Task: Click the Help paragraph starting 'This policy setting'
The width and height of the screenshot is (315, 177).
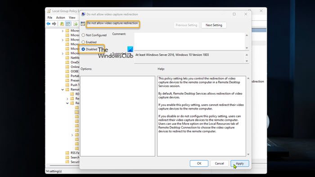Action: [x=199, y=82]
